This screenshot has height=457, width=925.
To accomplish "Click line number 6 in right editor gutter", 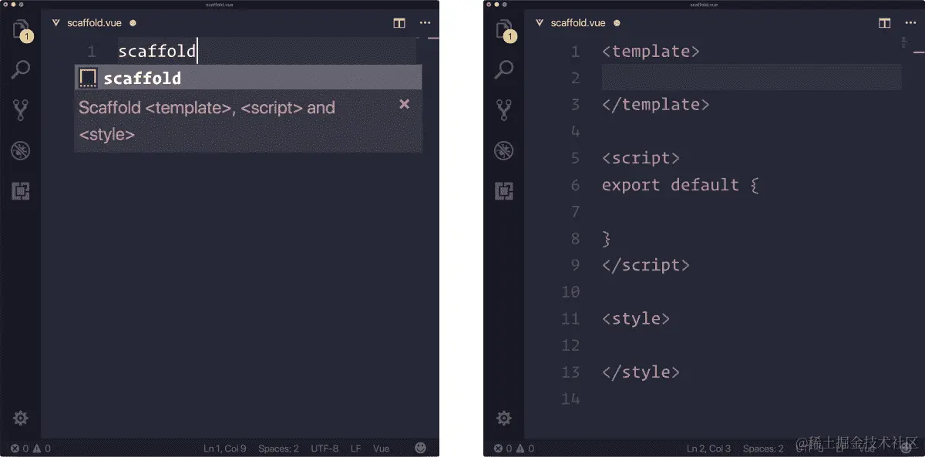I will (575, 185).
